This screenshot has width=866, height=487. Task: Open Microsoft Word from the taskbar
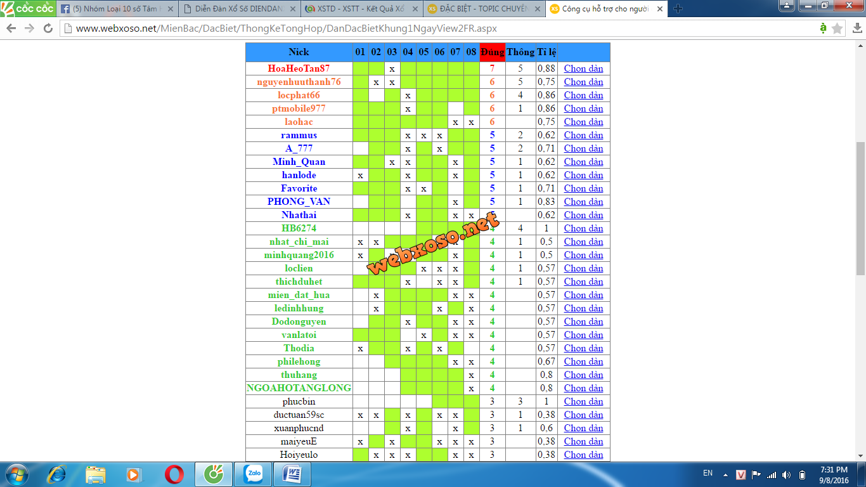[292, 474]
